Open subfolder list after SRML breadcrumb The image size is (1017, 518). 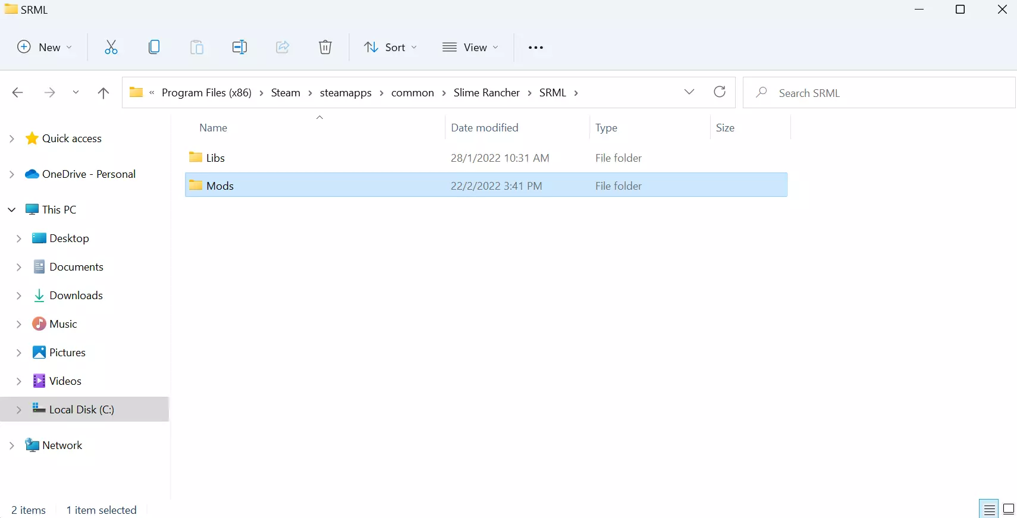click(x=576, y=93)
